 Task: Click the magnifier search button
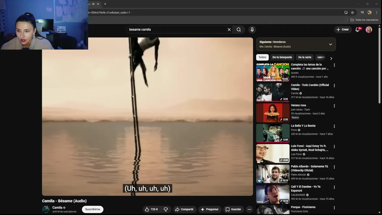[x=239, y=30]
